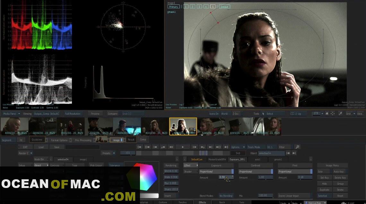
Task: Click the transport icon right of step-forward
Action: (x=202, y=147)
